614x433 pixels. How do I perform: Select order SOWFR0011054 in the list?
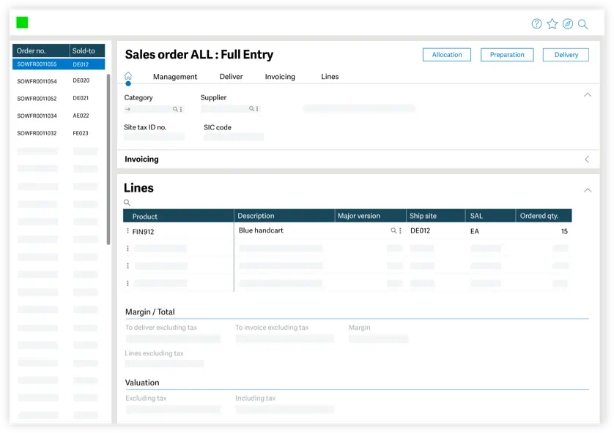37,81
